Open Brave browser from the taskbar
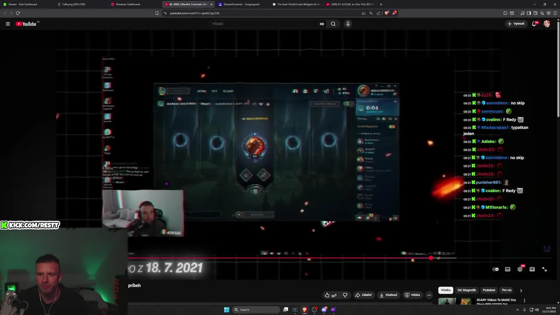The height and width of the screenshot is (315, 560). tap(304, 310)
